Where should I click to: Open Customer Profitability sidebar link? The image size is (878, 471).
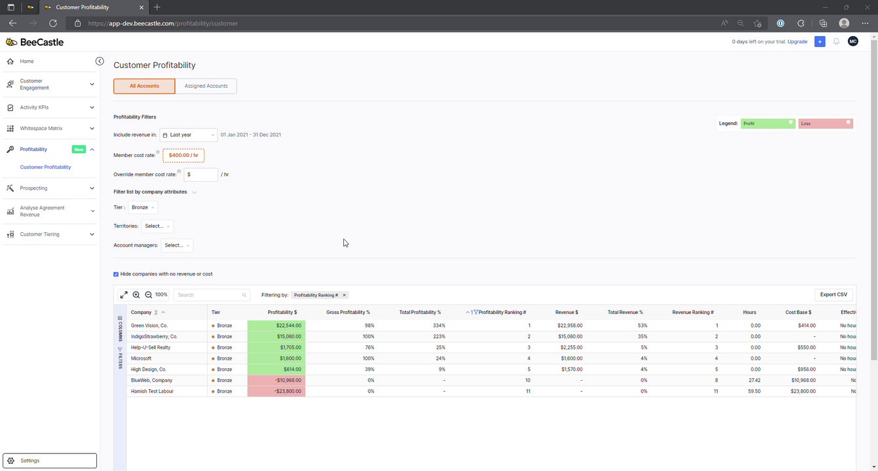[45, 167]
